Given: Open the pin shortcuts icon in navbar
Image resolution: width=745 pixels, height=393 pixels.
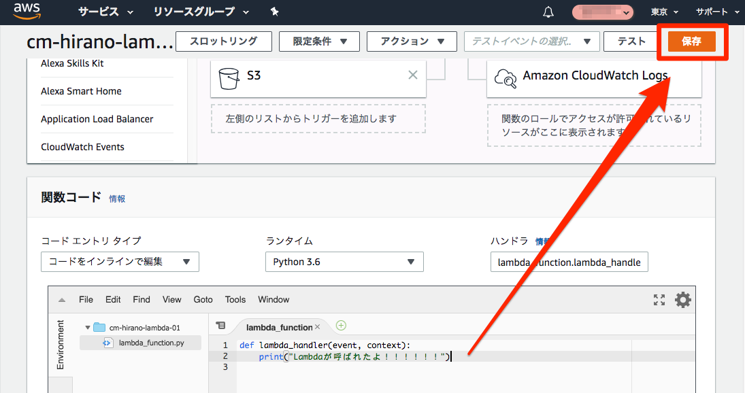Looking at the screenshot, I should tap(274, 12).
